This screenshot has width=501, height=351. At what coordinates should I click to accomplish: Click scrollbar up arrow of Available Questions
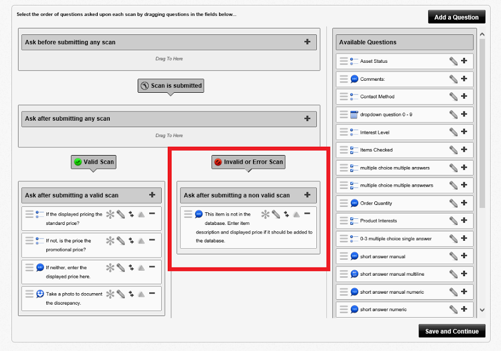482,34
